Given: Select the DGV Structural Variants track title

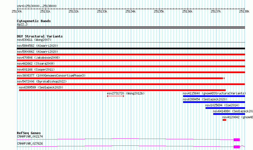Looking at the screenshot, I should coord(40,36).
